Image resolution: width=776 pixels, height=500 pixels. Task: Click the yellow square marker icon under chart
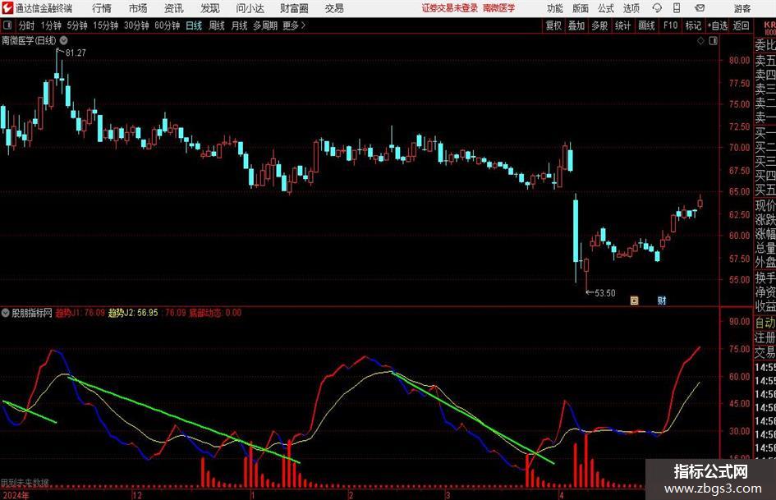click(x=634, y=300)
